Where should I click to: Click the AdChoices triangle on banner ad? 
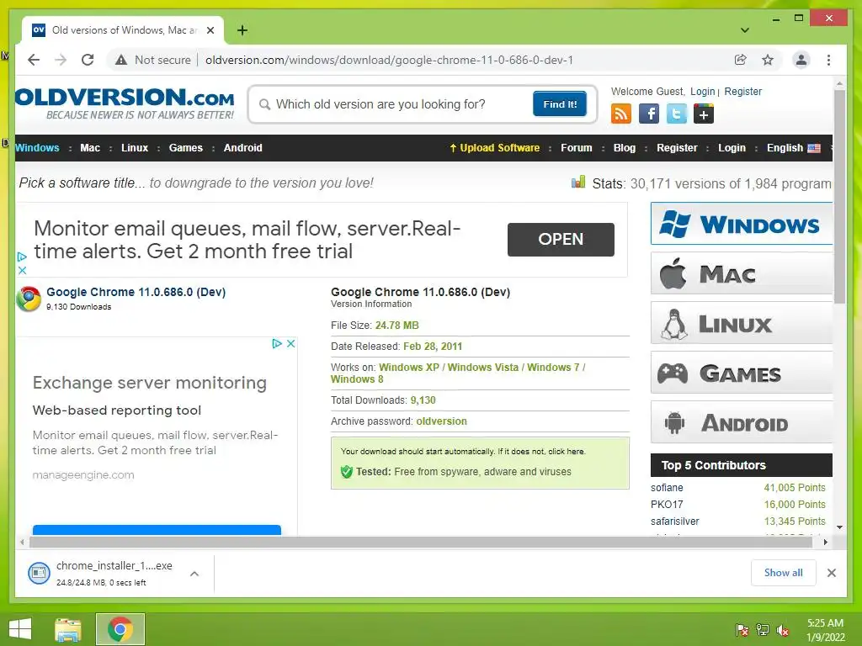(x=22, y=257)
